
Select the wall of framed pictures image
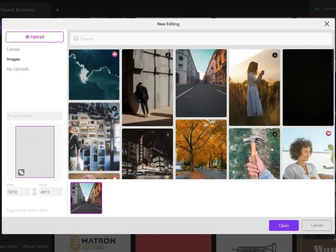coord(94,137)
